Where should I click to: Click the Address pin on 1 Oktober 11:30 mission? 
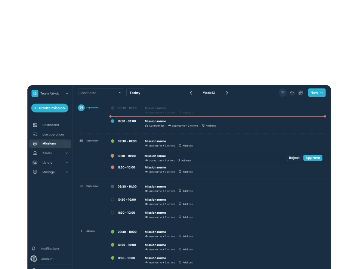pos(180,262)
